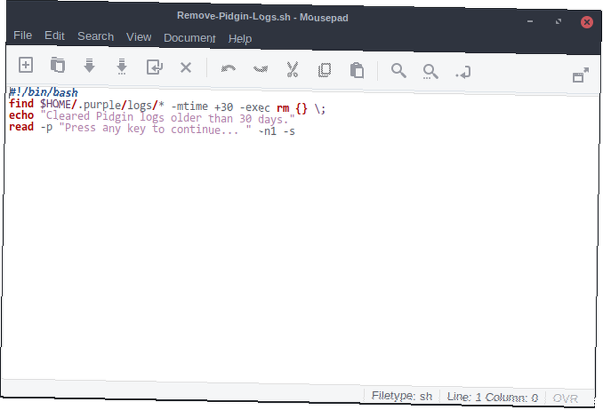The width and height of the screenshot is (603, 410).
Task: Paste from clipboard using toolbar icon
Action: click(x=357, y=70)
